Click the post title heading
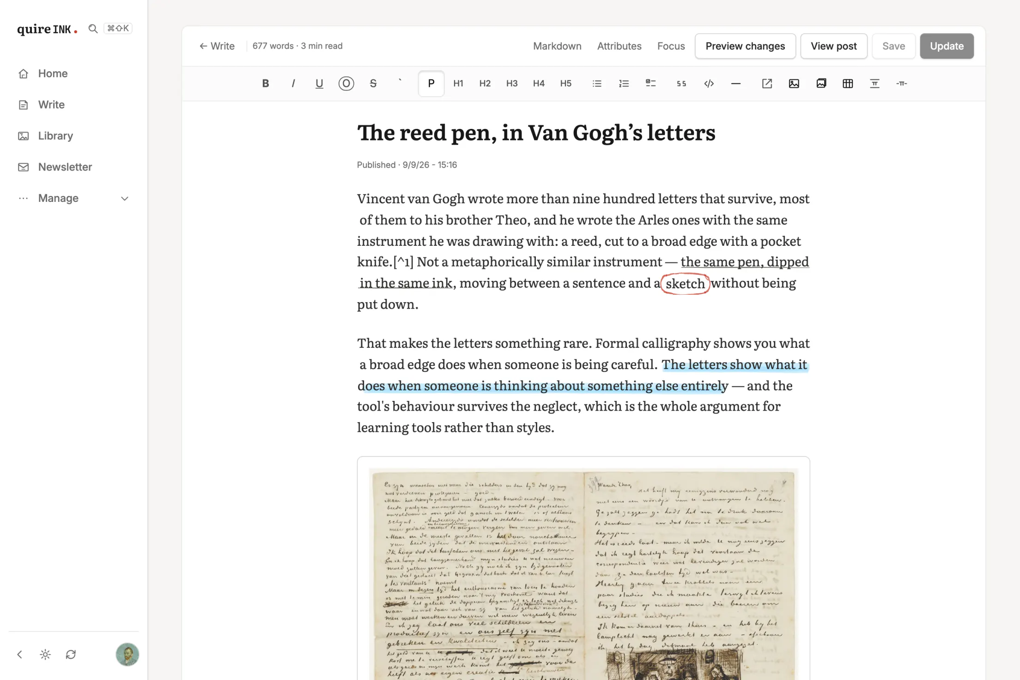The image size is (1020, 680). tap(536, 133)
